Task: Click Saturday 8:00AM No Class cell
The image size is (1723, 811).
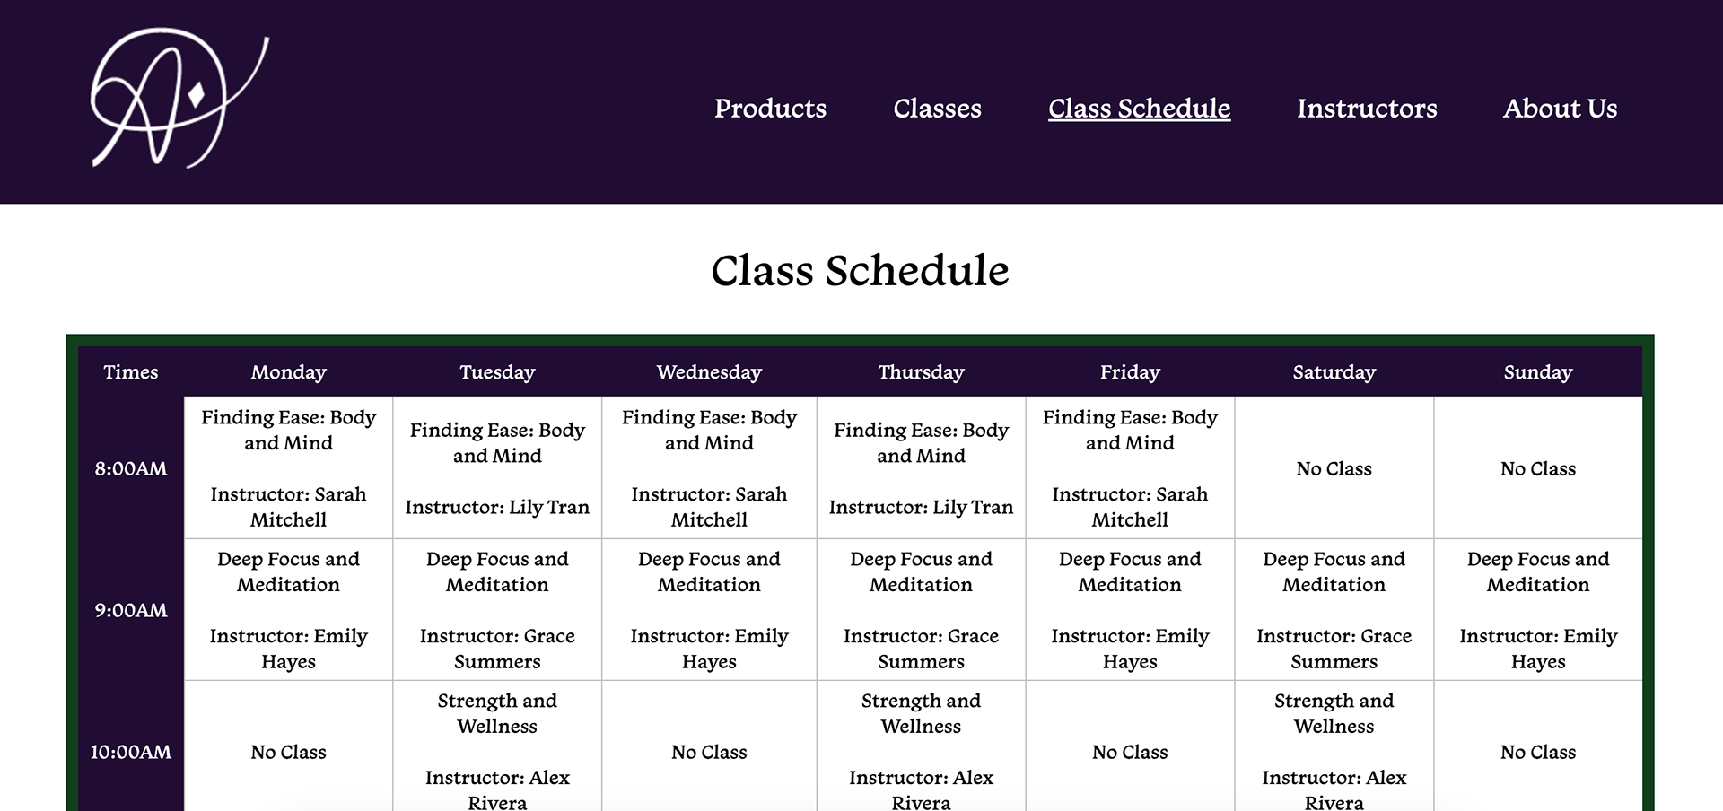Action: point(1334,468)
